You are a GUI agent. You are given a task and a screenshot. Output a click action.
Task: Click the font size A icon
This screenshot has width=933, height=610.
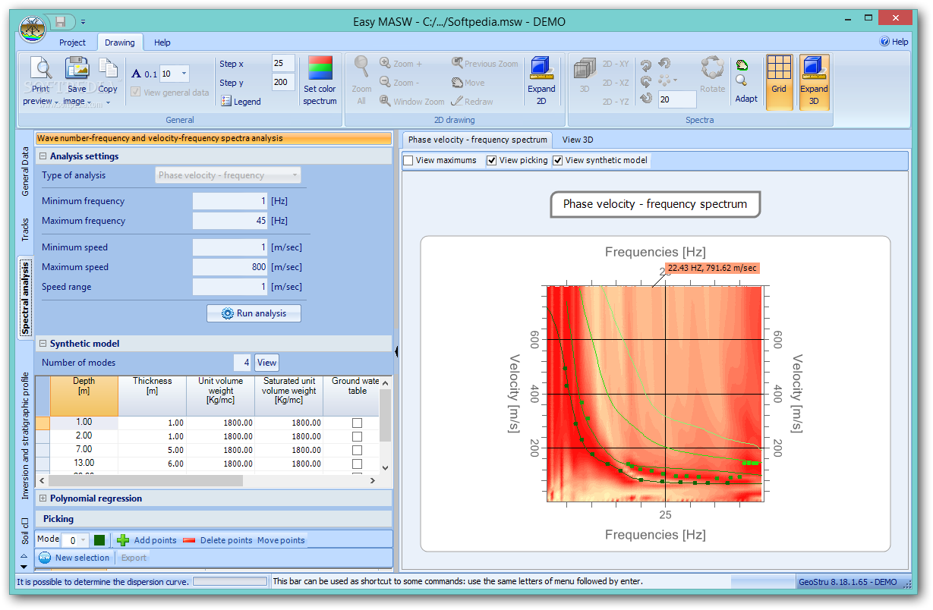pos(137,74)
